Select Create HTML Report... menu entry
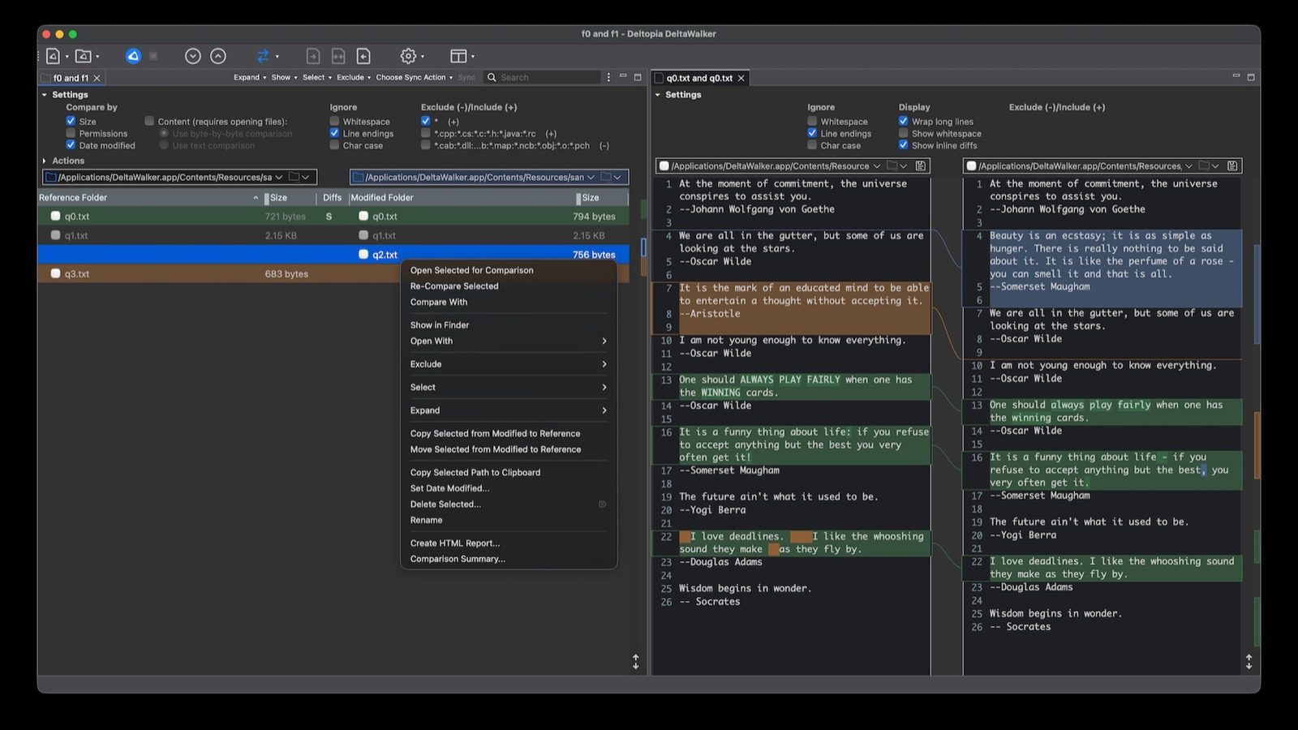The image size is (1298, 730). pos(509,543)
